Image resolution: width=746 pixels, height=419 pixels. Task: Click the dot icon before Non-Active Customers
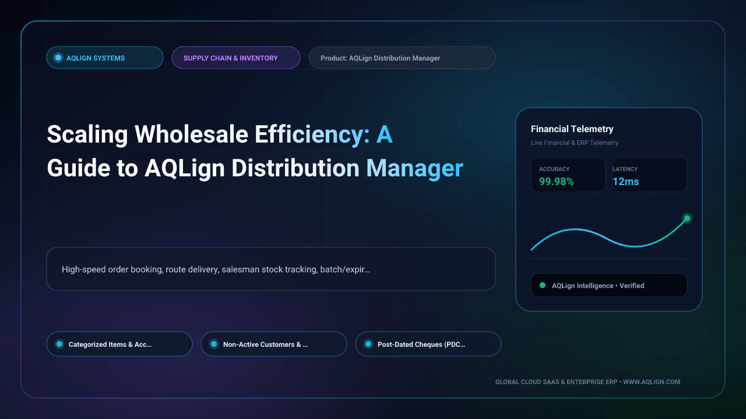(213, 344)
